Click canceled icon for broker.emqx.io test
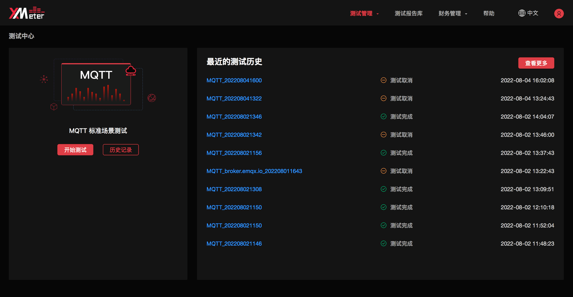 [x=383, y=171]
